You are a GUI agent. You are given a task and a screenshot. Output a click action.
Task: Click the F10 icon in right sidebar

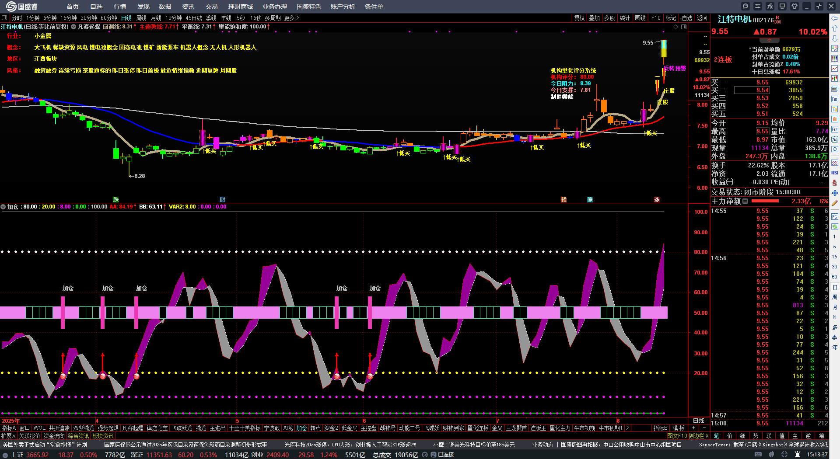click(x=835, y=99)
